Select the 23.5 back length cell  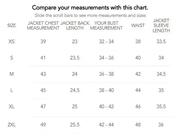pos(75,58)
